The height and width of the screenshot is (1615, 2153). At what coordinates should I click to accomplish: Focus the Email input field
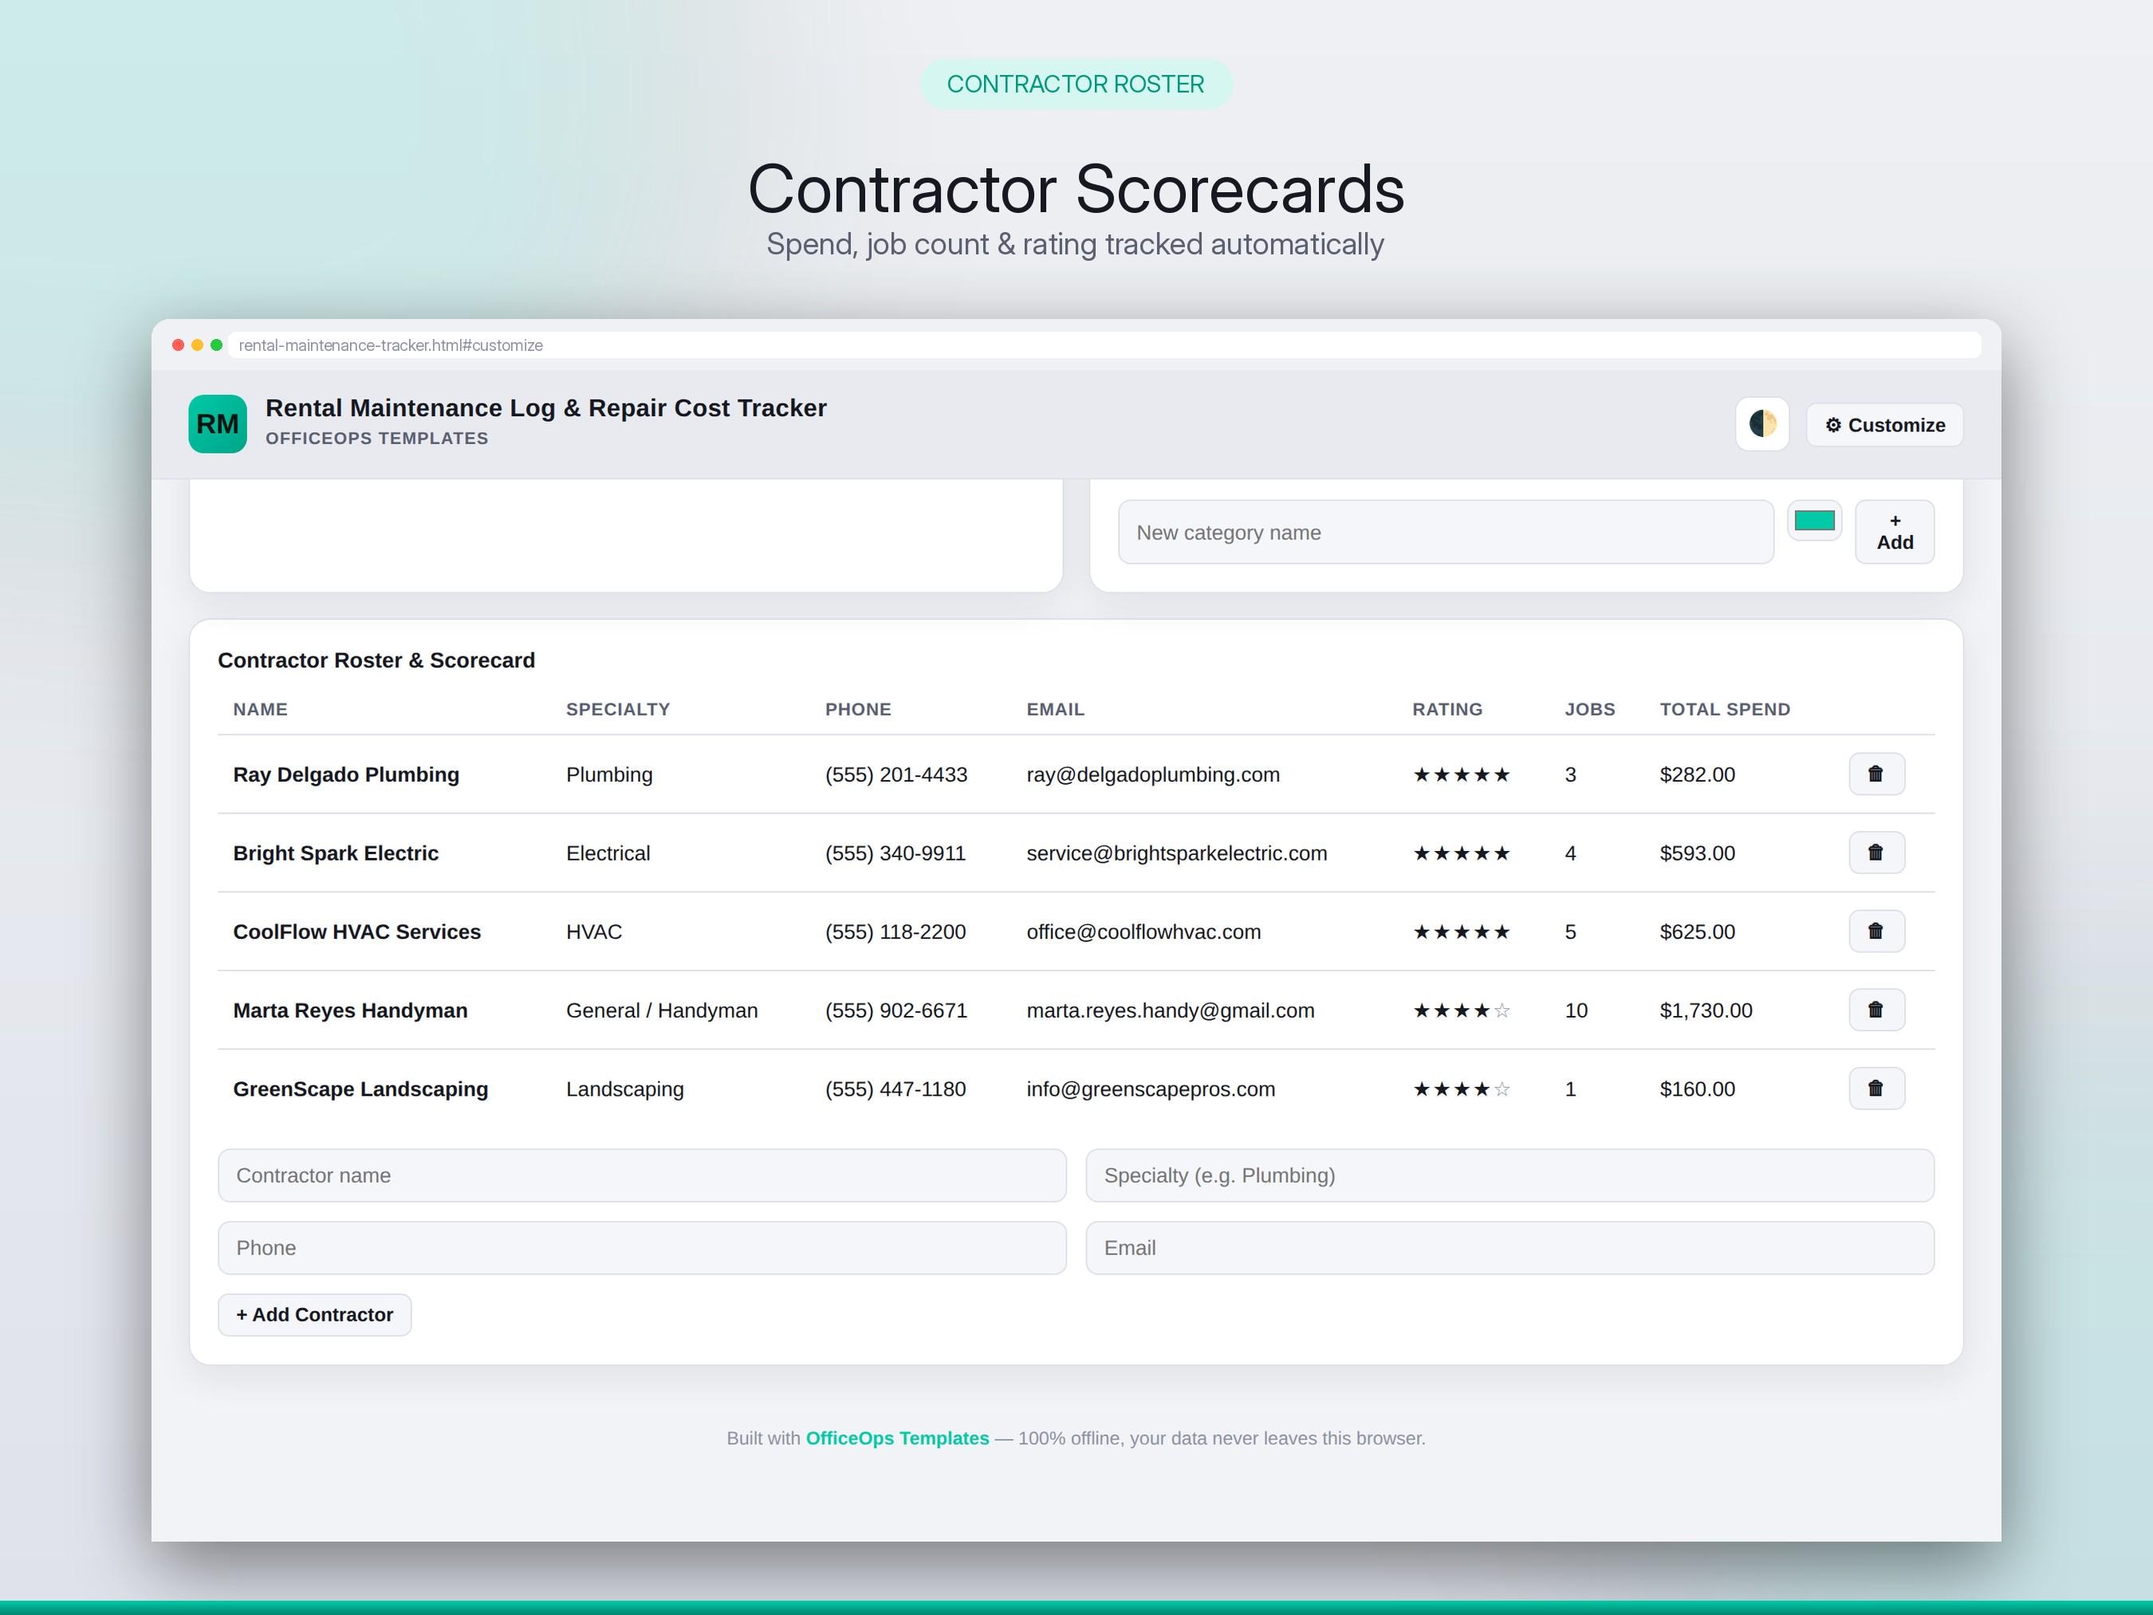coord(1509,1248)
